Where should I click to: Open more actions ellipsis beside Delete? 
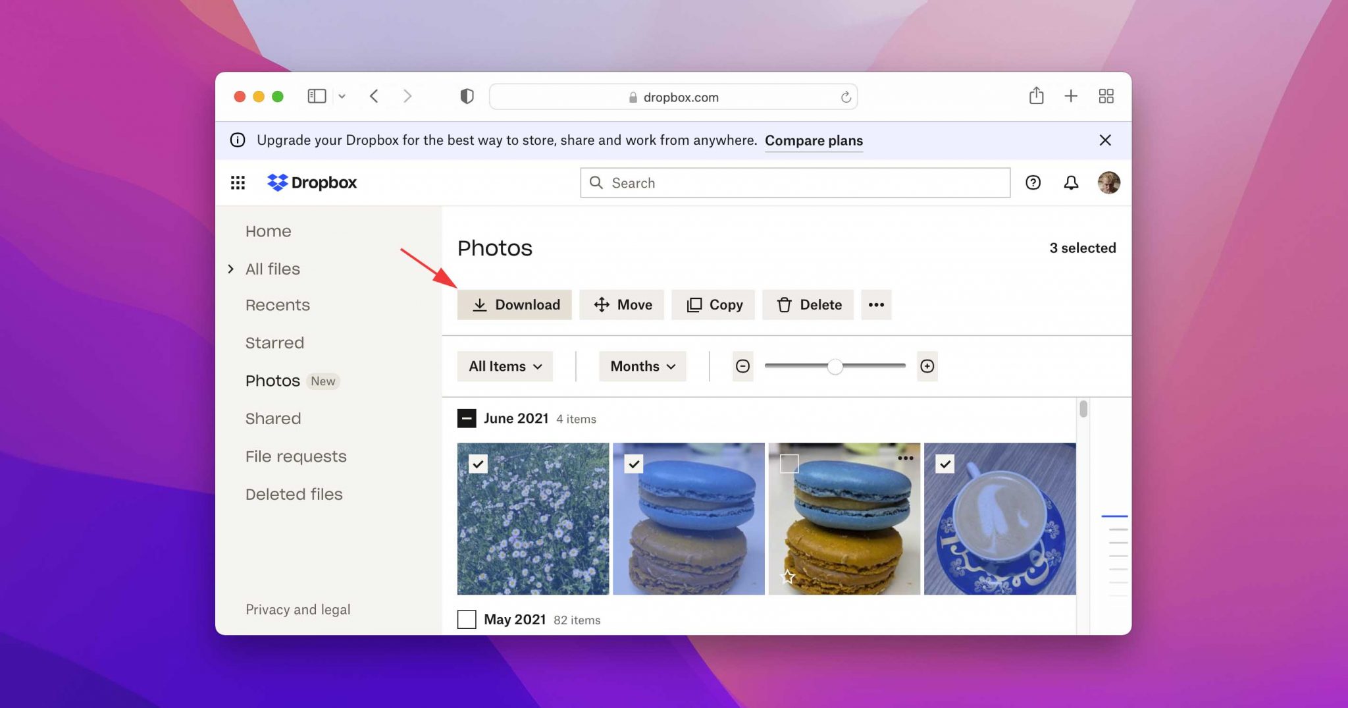click(x=875, y=304)
